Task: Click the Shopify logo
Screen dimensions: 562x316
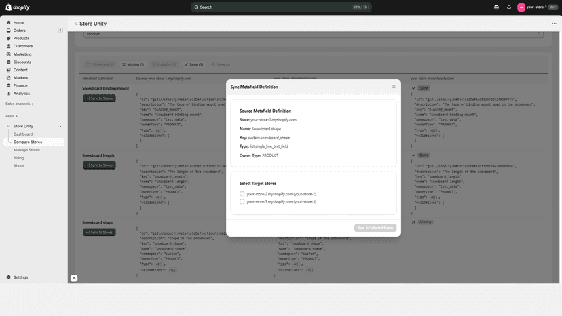Action: click(18, 7)
